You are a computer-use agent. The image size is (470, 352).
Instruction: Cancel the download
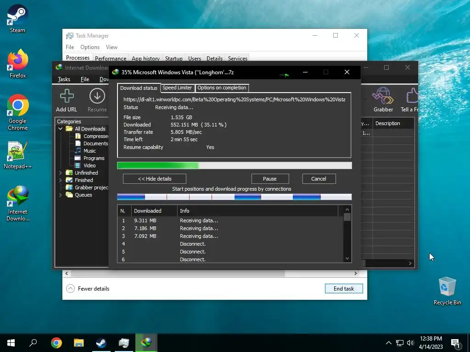click(319, 179)
